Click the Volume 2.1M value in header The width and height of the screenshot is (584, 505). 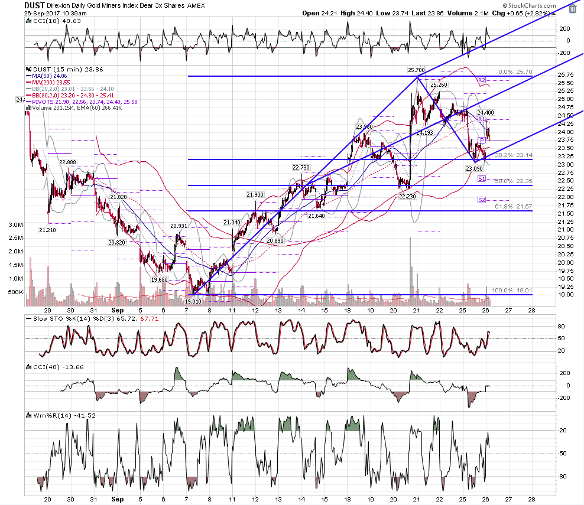(x=468, y=14)
